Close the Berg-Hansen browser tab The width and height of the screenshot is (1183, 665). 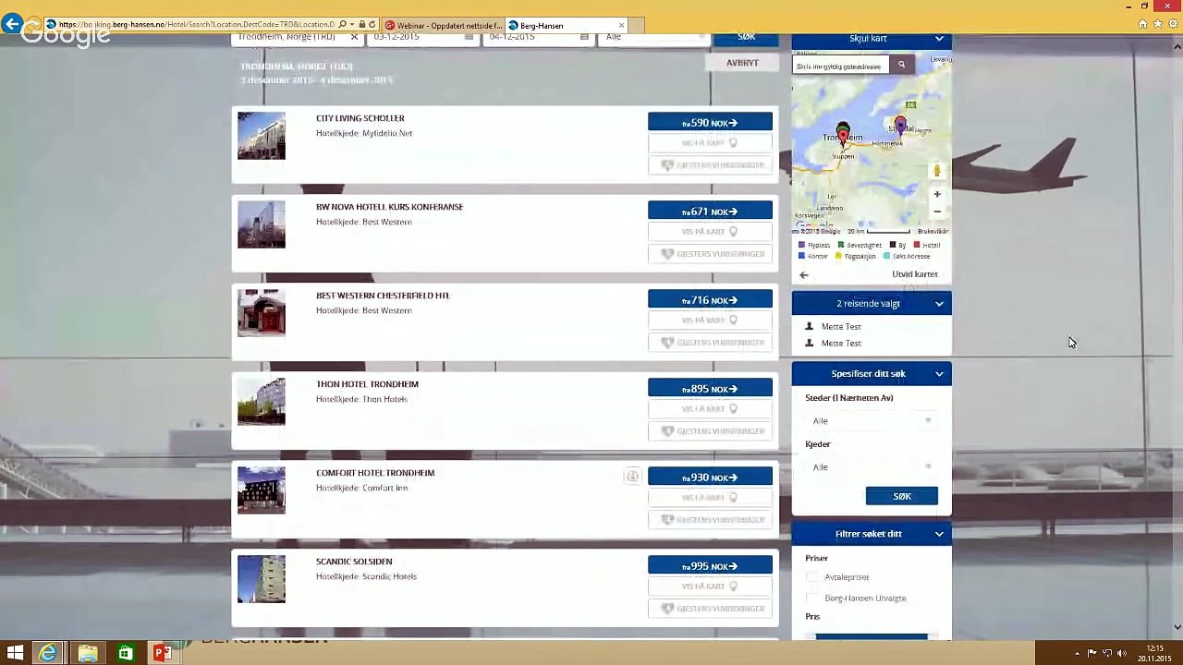621,25
